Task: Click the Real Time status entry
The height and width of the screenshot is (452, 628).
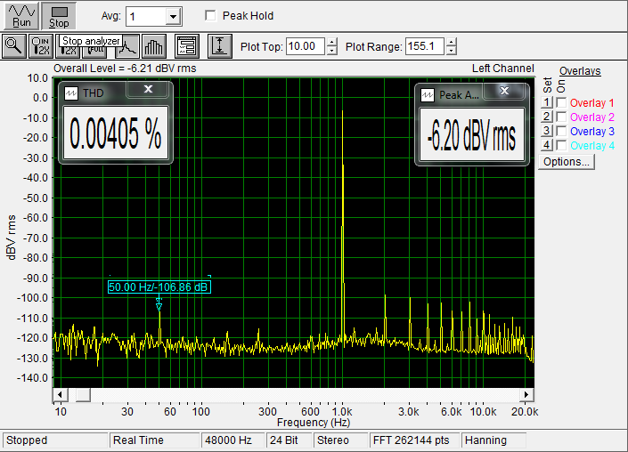Action: tap(155, 440)
